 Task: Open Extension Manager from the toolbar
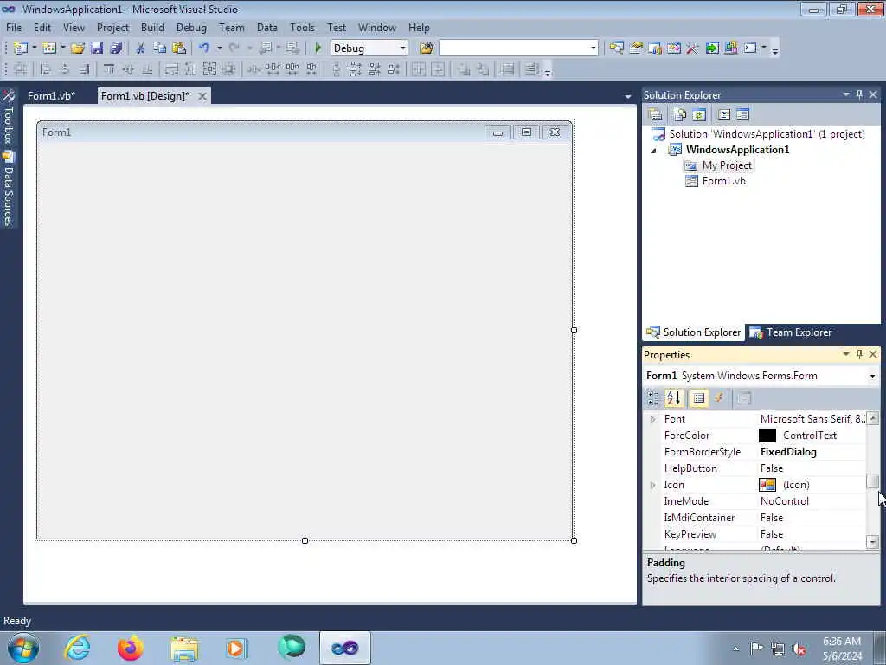(x=730, y=48)
